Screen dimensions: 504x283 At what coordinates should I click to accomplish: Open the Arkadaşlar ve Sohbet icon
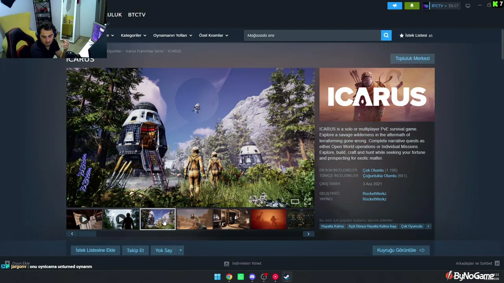click(x=497, y=263)
